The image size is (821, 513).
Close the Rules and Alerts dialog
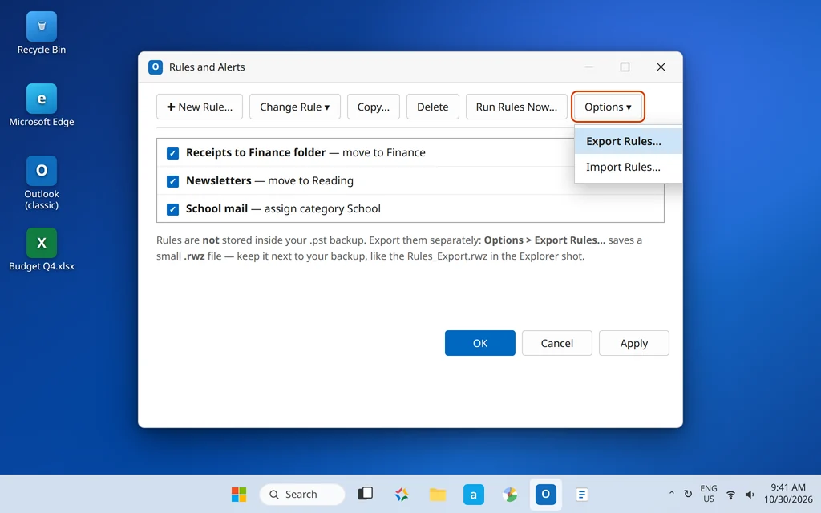click(661, 67)
